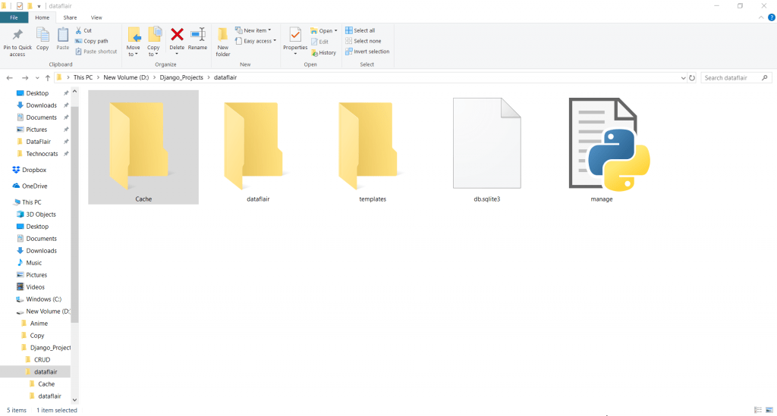Click Select all
This screenshot has height=416, width=777.
click(x=360, y=30)
